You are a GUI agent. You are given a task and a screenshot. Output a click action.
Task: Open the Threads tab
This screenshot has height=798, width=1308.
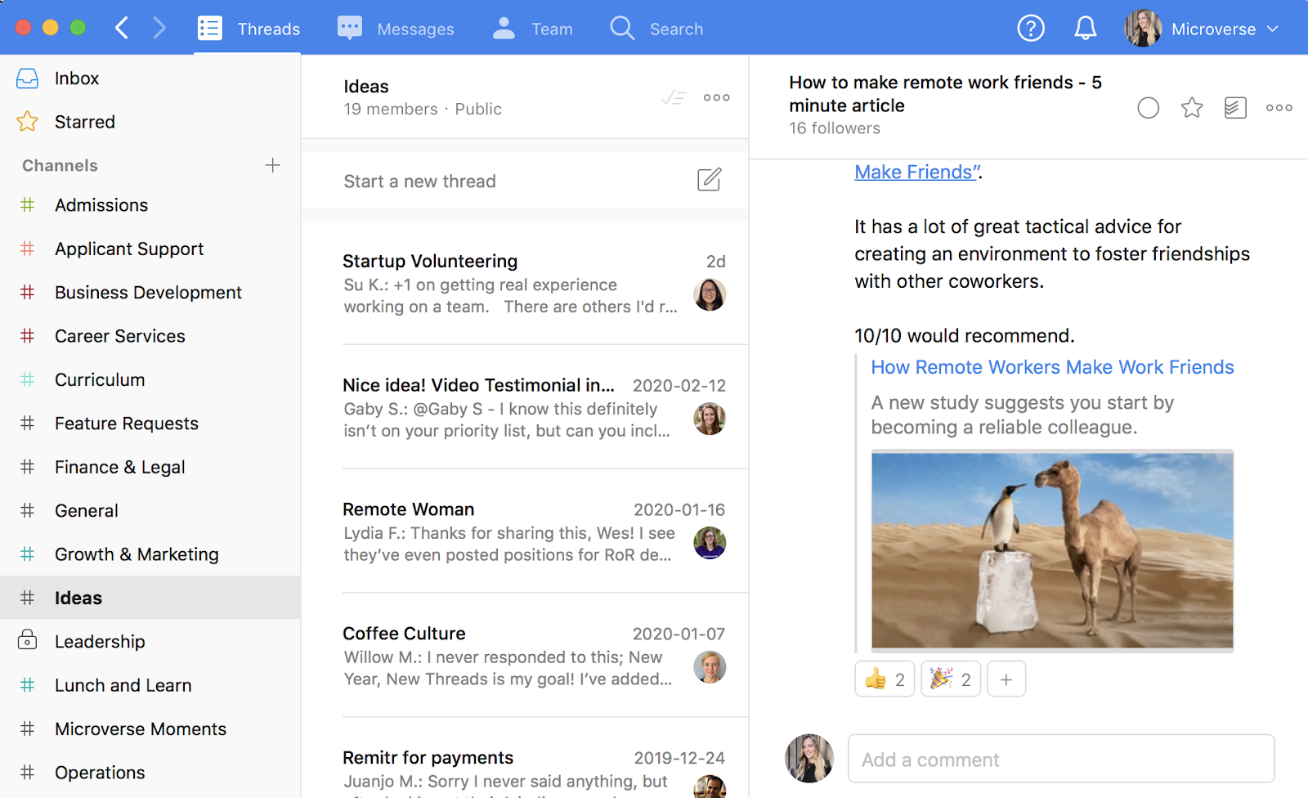249,29
